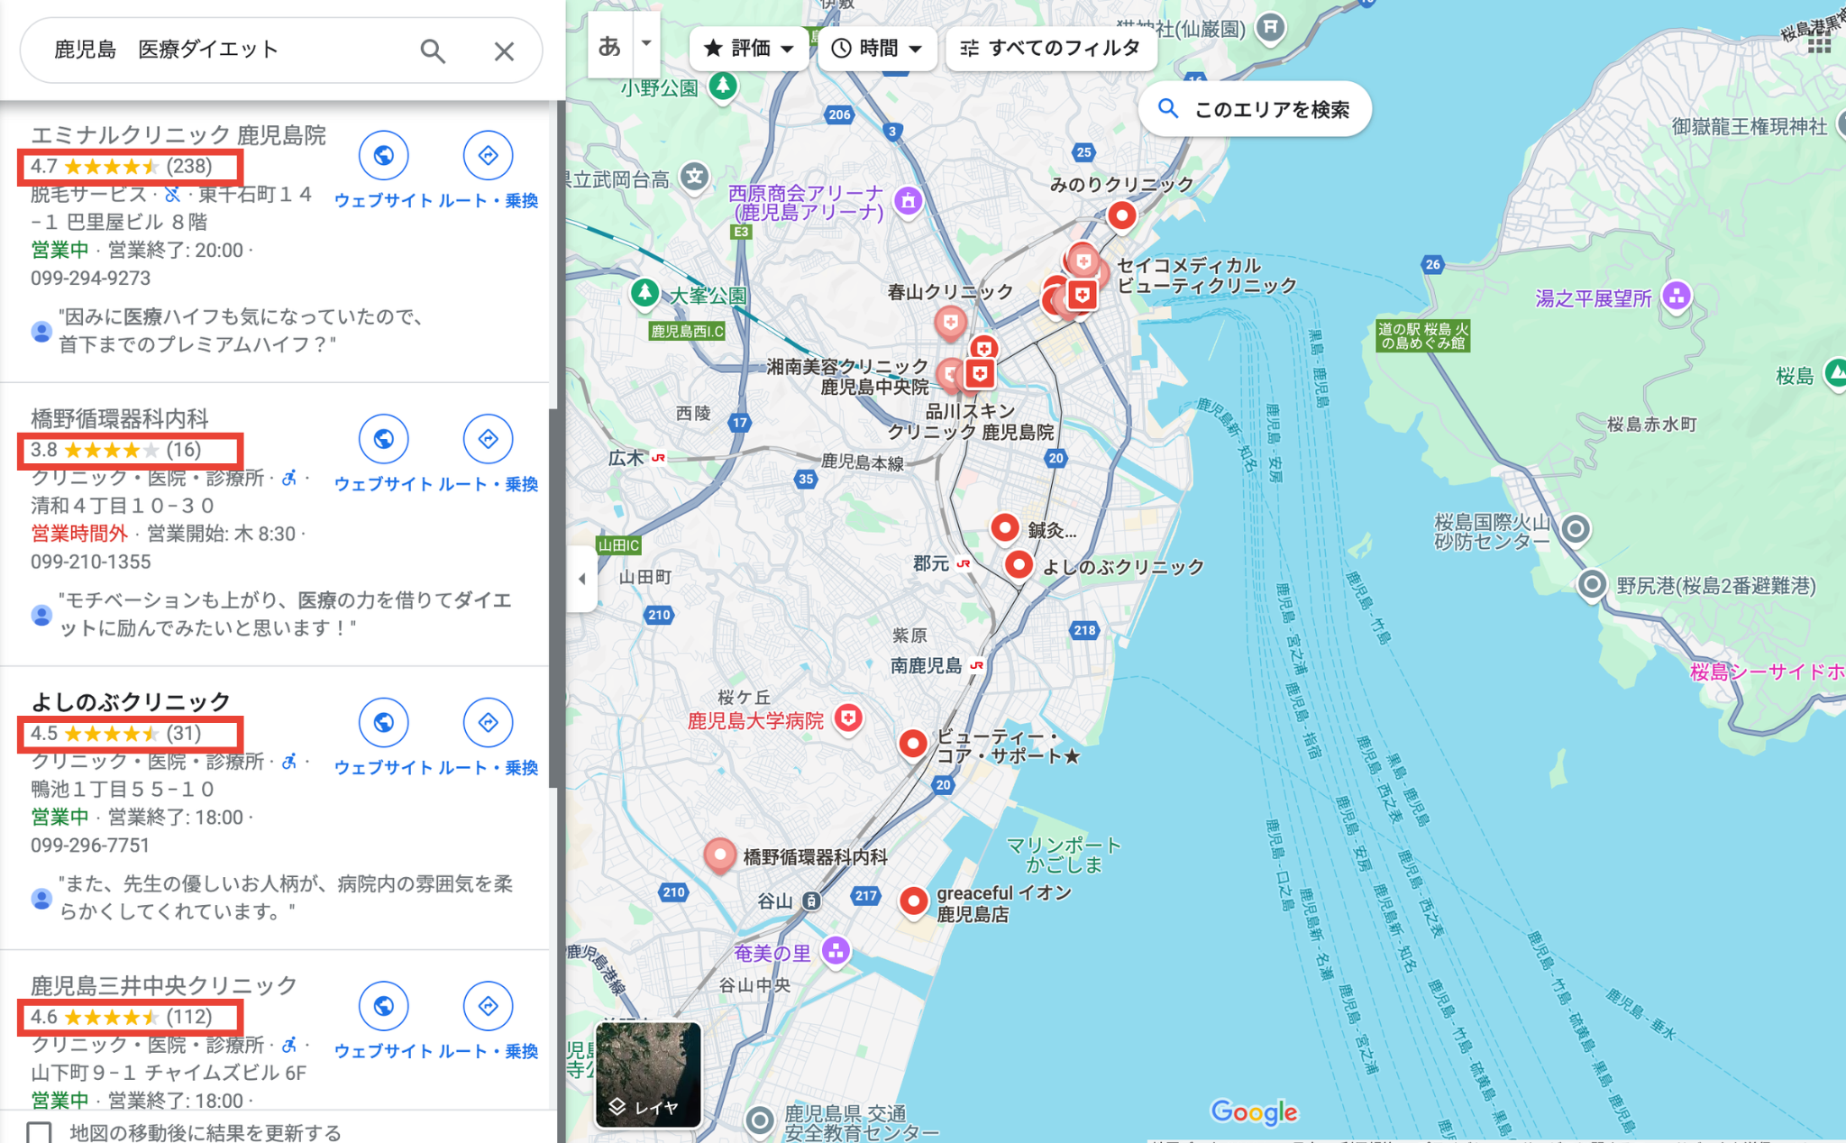Click phone number 099-296-7751

[x=90, y=846]
